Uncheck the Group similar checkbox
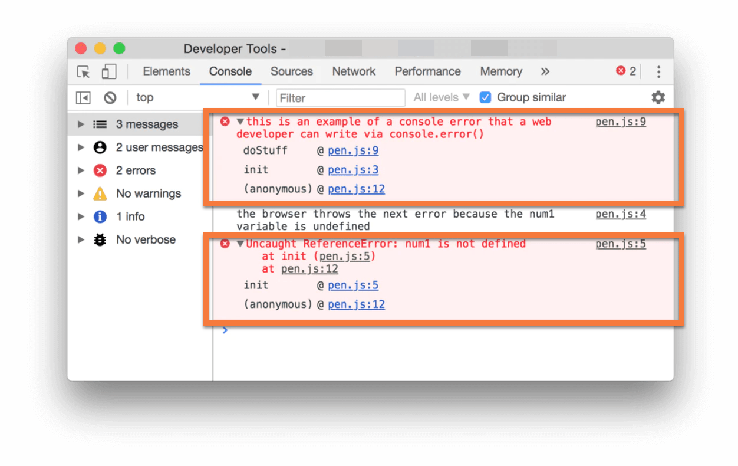Screen dimensions: 738x466 (485, 97)
